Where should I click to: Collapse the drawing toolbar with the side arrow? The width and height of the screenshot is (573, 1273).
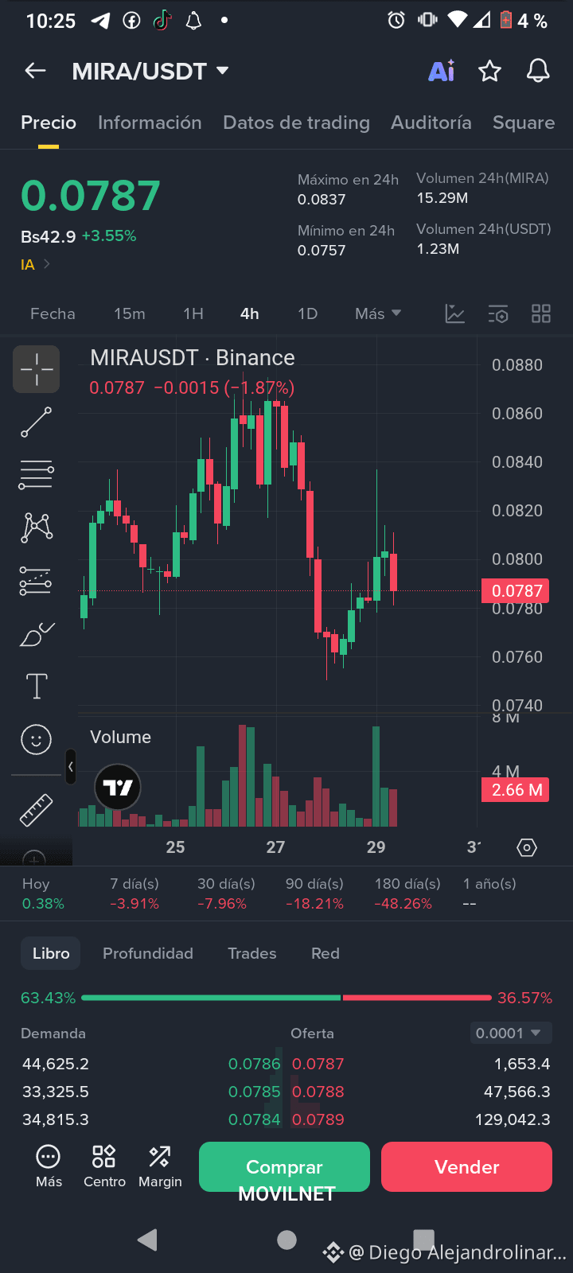pyautogui.click(x=71, y=767)
